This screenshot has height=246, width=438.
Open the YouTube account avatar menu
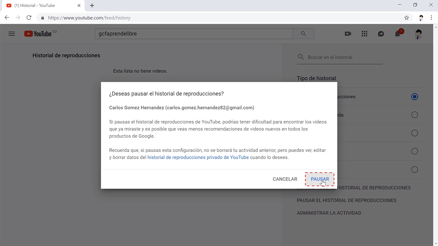418,34
